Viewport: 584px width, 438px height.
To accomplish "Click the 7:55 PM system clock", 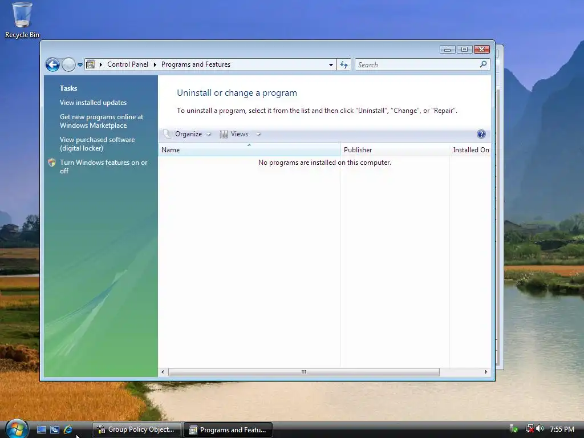I will 562,429.
